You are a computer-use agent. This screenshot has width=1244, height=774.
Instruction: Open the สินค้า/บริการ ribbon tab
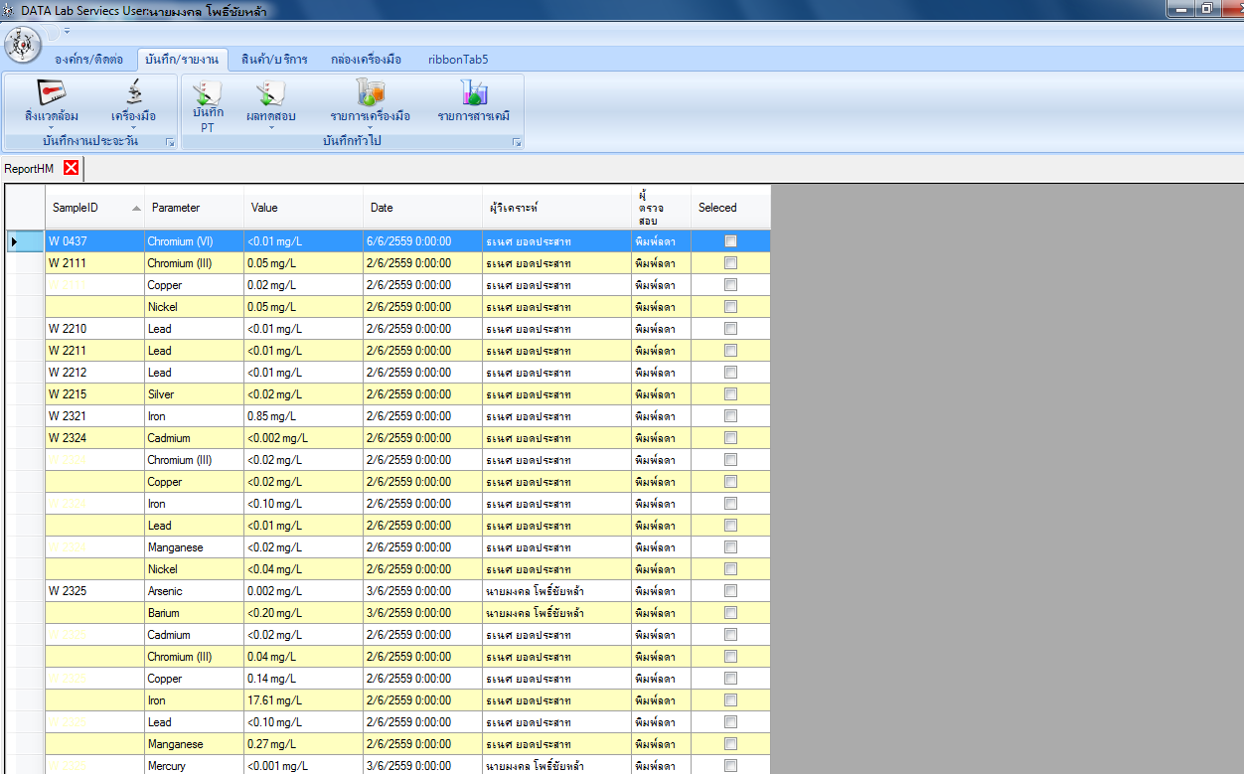(274, 59)
